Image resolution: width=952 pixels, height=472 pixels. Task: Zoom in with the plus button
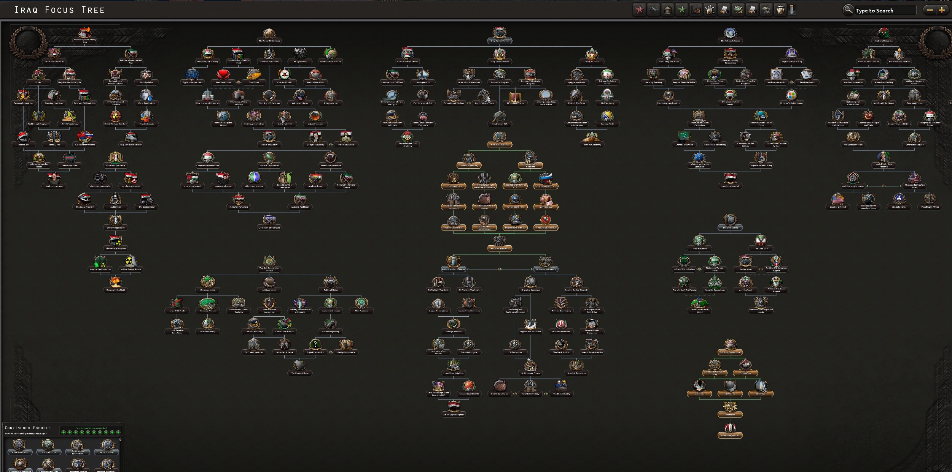tap(941, 10)
